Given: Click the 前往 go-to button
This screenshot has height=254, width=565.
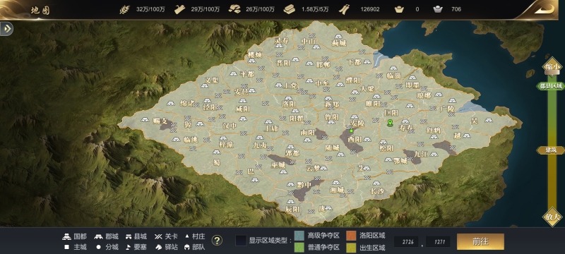Looking at the screenshot, I should pyautogui.click(x=480, y=241).
